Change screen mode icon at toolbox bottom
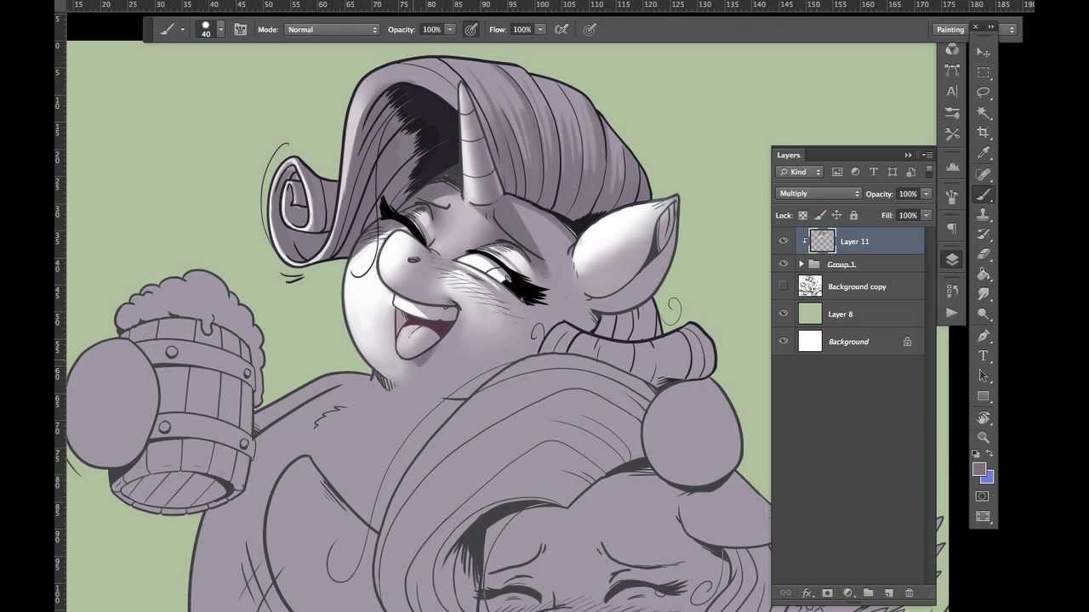Viewport: 1089px width, 612px height. tap(984, 516)
